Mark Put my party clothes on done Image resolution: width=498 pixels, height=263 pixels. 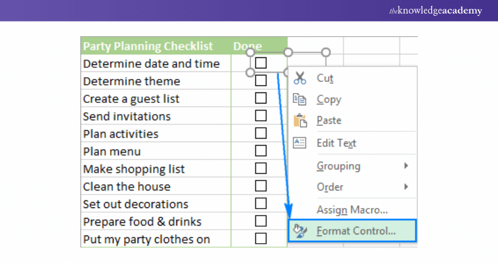click(x=261, y=238)
